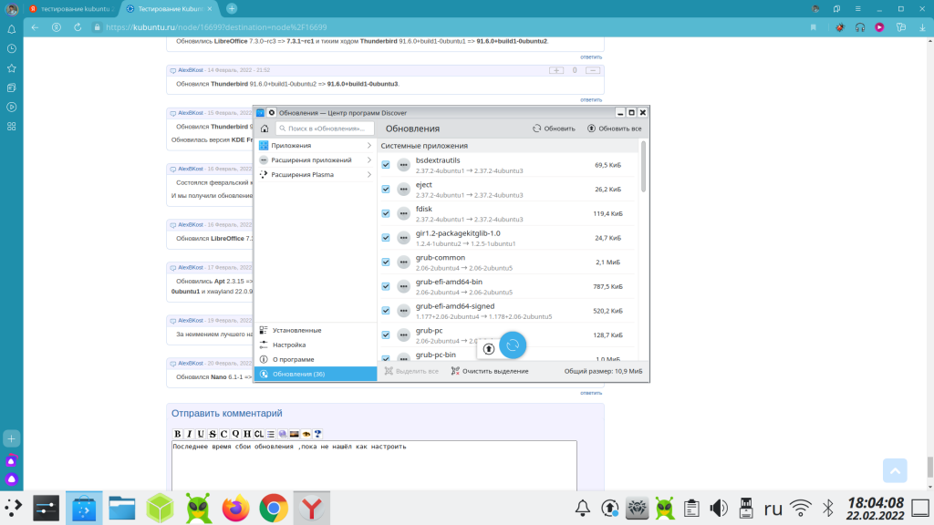Screen dimensions: 934x525
Task: Open Wi-Fi network tray icon
Action: [801, 508]
